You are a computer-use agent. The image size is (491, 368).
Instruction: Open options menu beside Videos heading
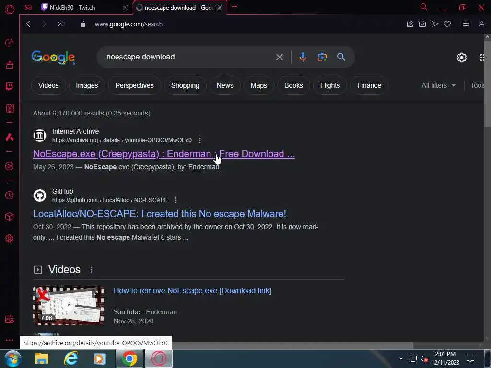click(92, 270)
